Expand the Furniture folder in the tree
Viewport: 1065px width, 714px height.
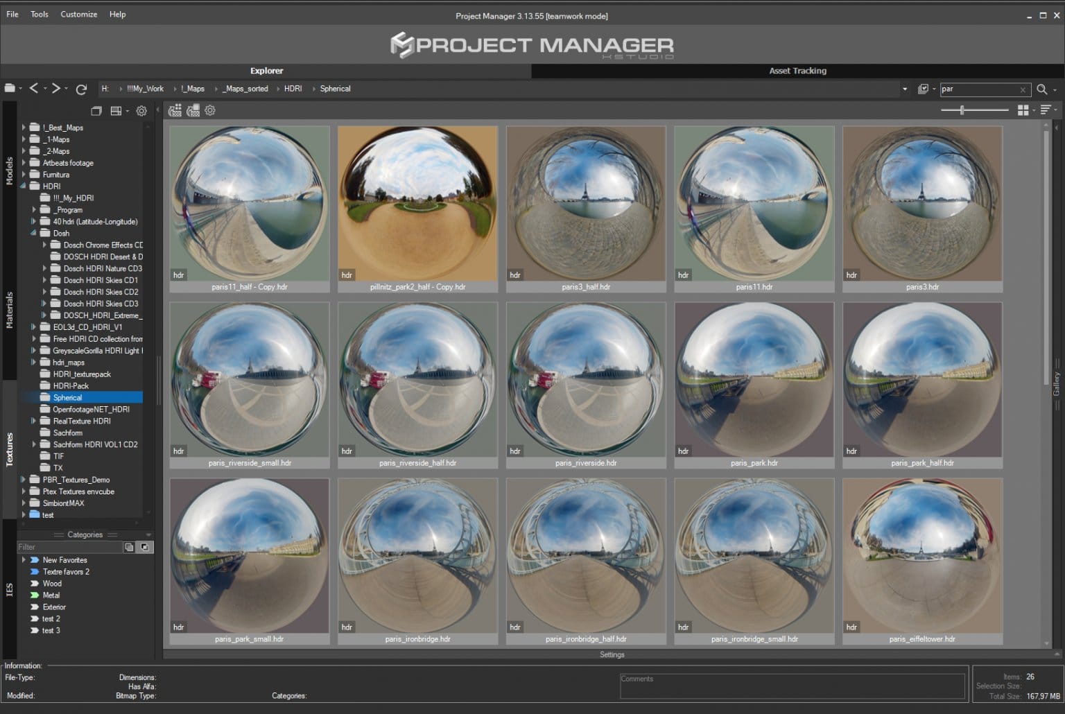point(23,174)
